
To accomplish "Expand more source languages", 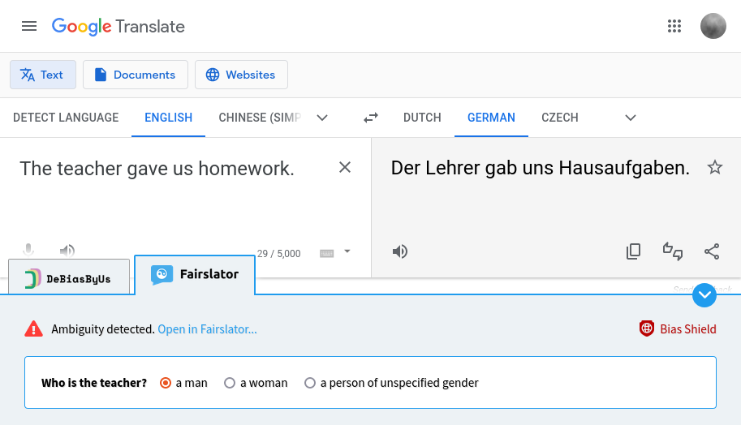I will 322,118.
